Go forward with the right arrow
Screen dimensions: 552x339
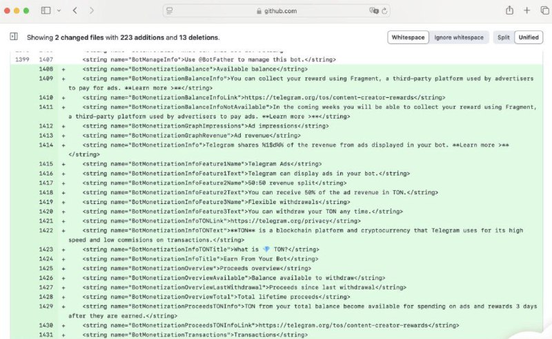[x=92, y=10]
